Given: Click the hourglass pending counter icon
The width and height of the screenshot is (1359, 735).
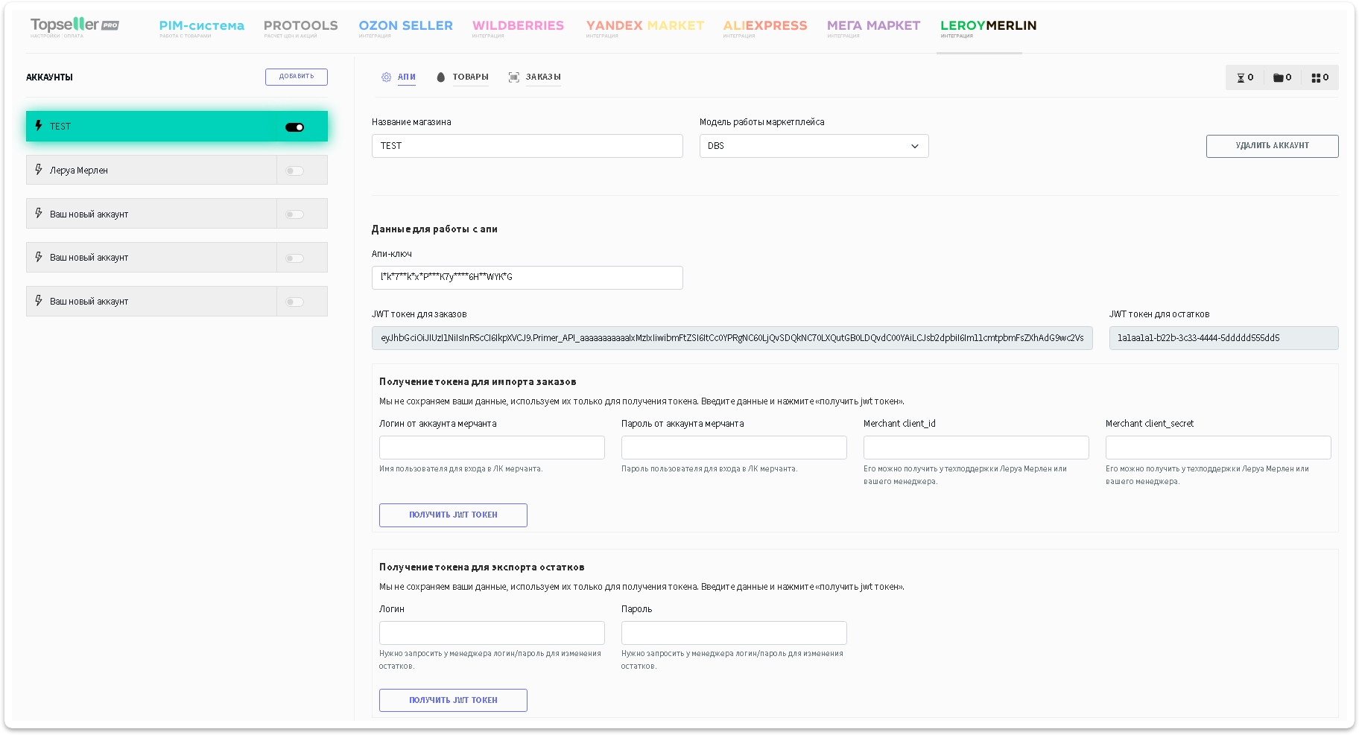Looking at the screenshot, I should click(1241, 77).
